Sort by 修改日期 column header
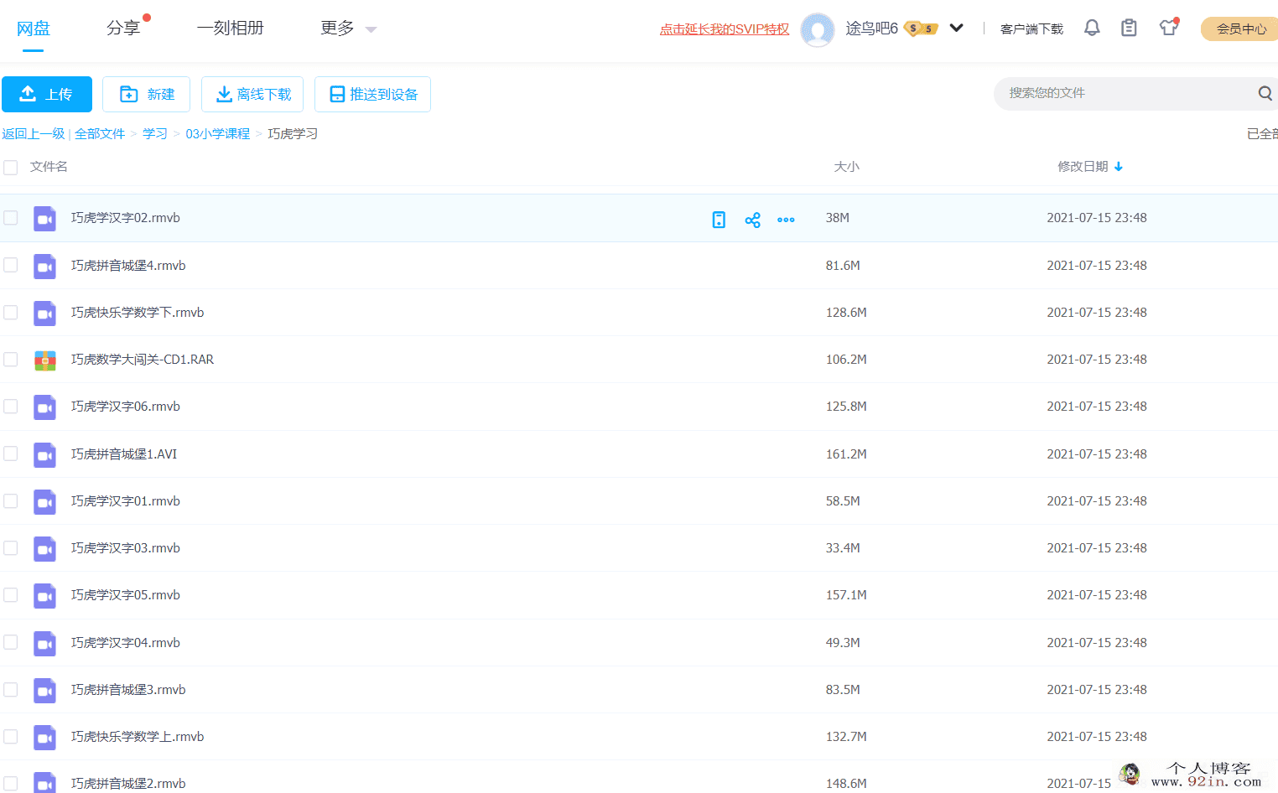This screenshot has height=793, width=1278. (x=1083, y=167)
